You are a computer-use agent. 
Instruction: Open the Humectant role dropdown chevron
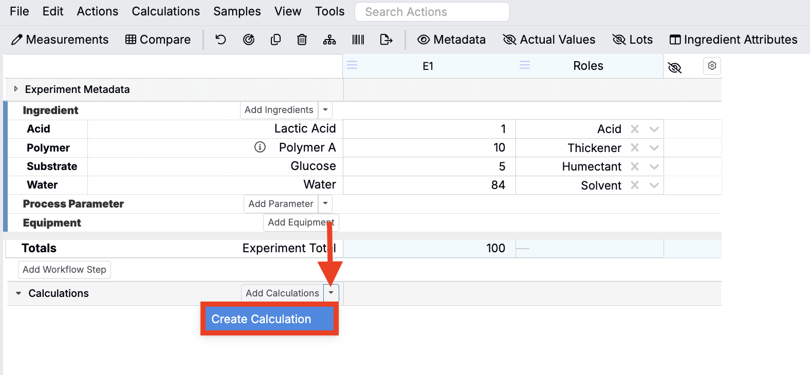tap(654, 167)
